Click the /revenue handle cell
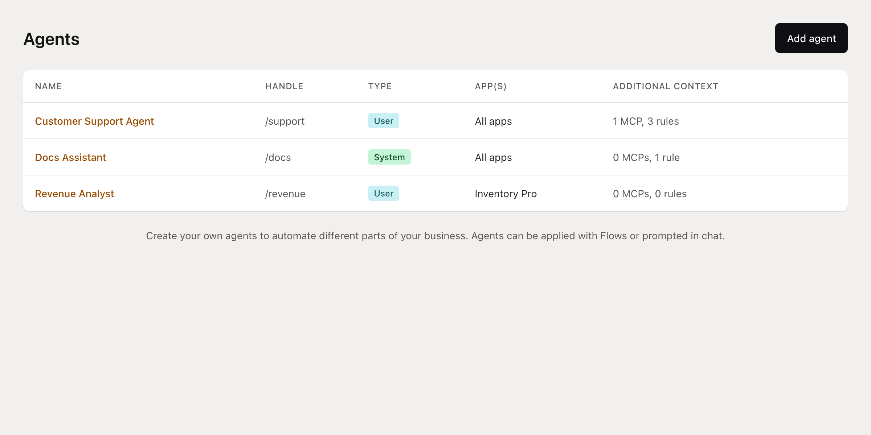Viewport: 871px width, 435px height. coord(285,194)
